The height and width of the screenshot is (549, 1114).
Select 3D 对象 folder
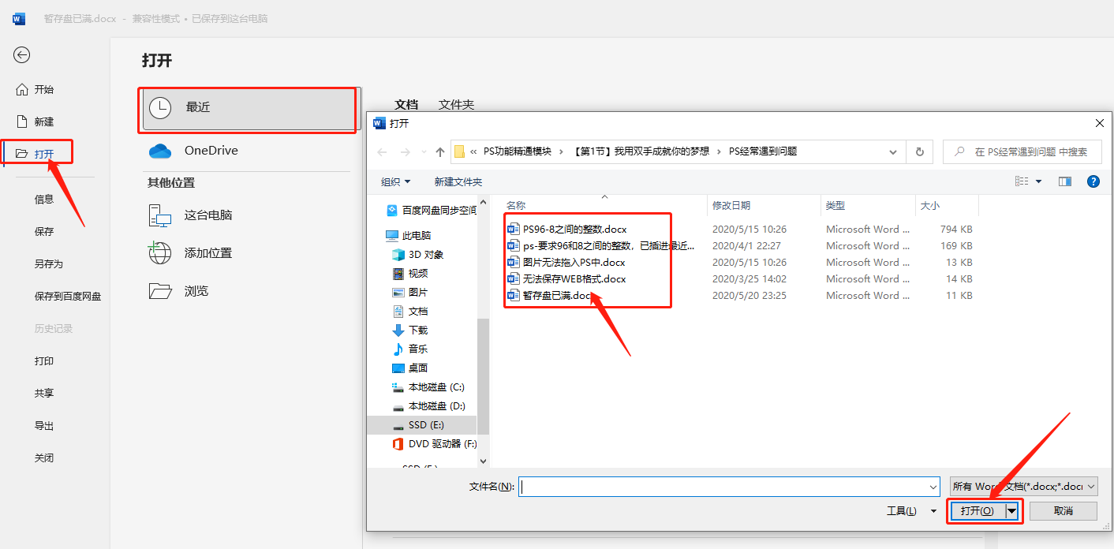point(418,255)
